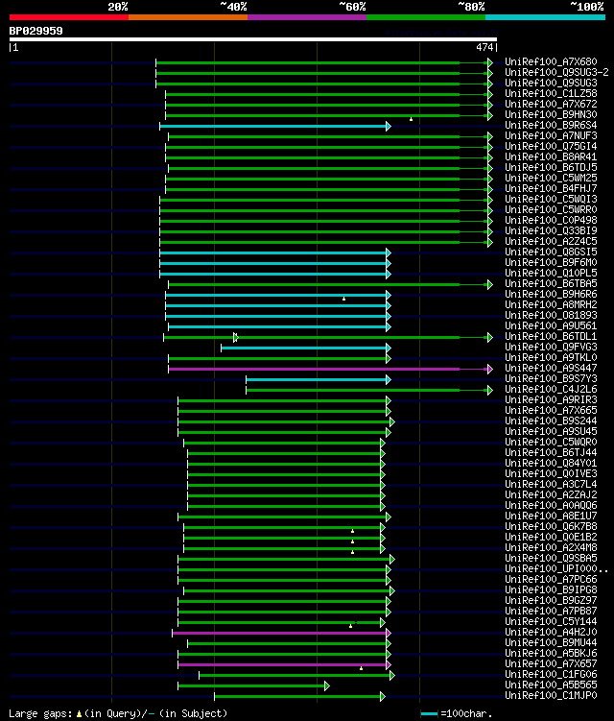
Task: Click the end arrowhead of UniRef100_A5B565 alignment
Action: [327, 686]
